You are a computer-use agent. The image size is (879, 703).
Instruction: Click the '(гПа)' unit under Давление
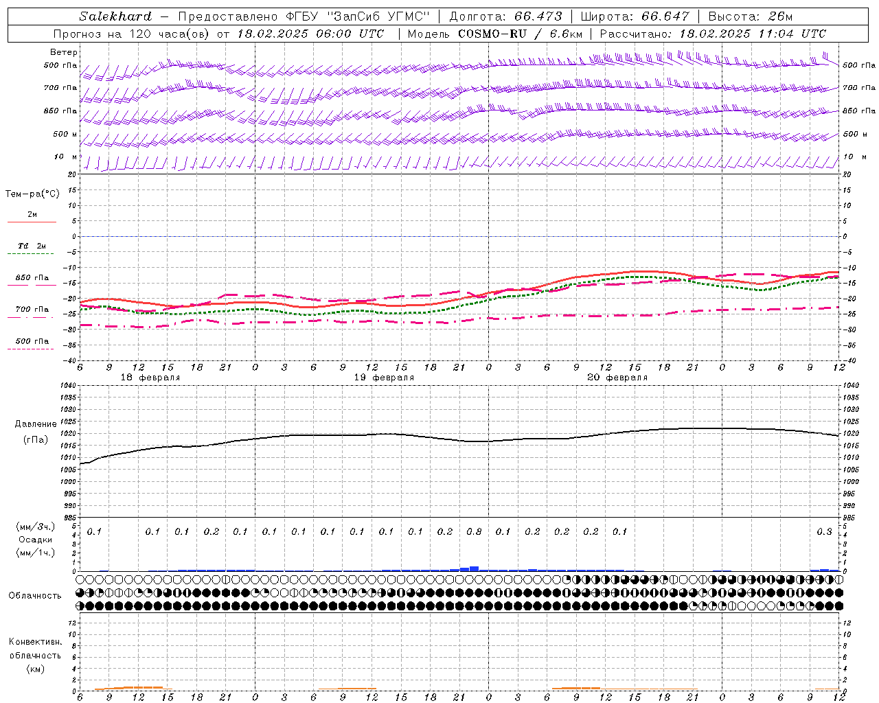(36, 439)
